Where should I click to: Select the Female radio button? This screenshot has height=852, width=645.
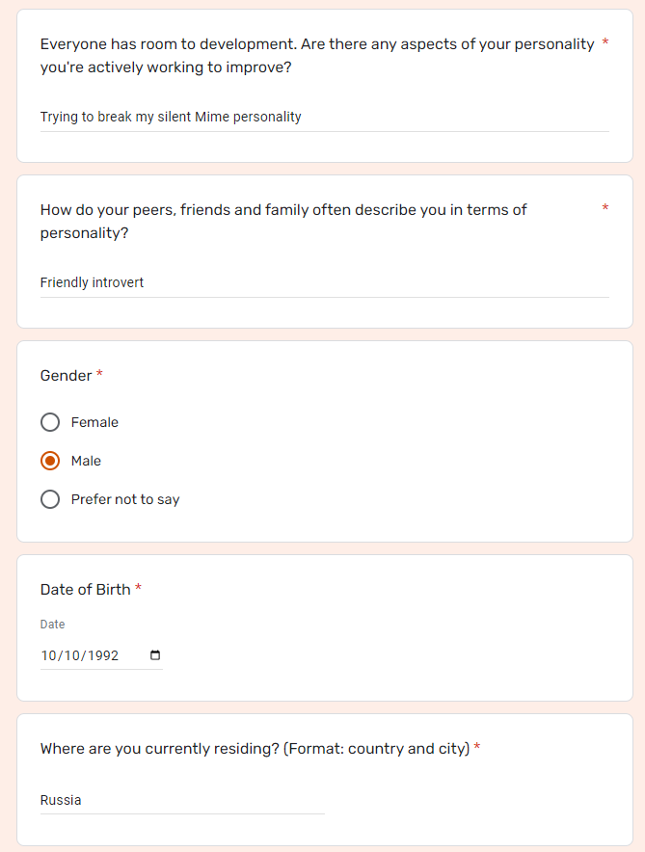tap(50, 422)
